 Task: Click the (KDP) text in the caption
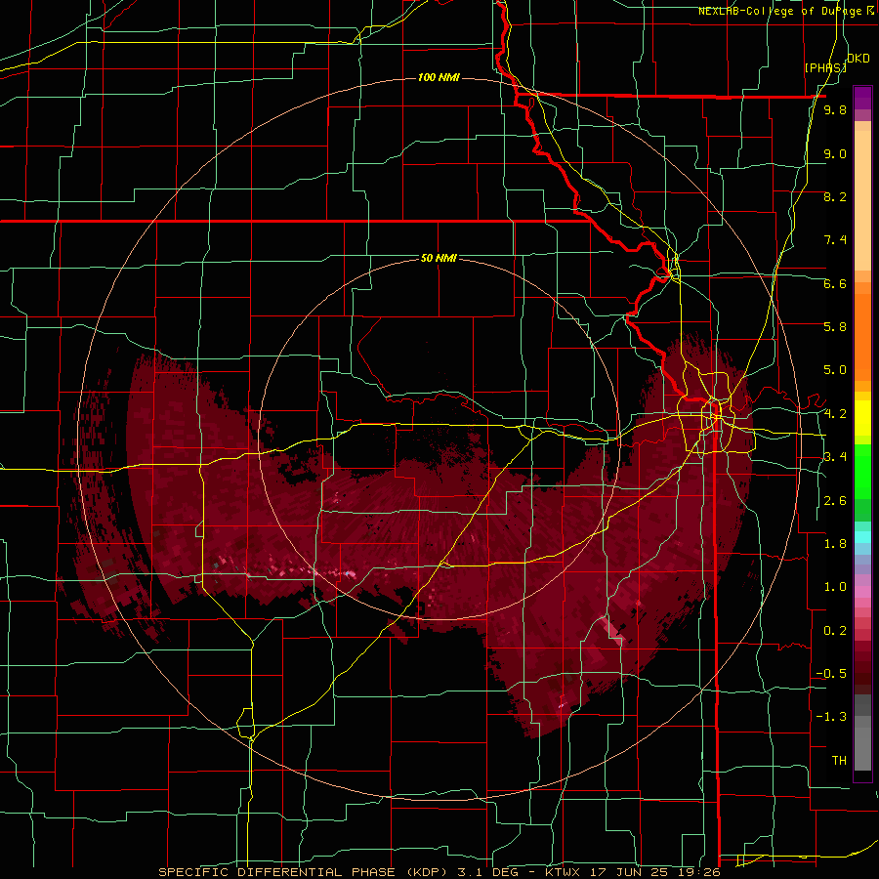pos(427,872)
